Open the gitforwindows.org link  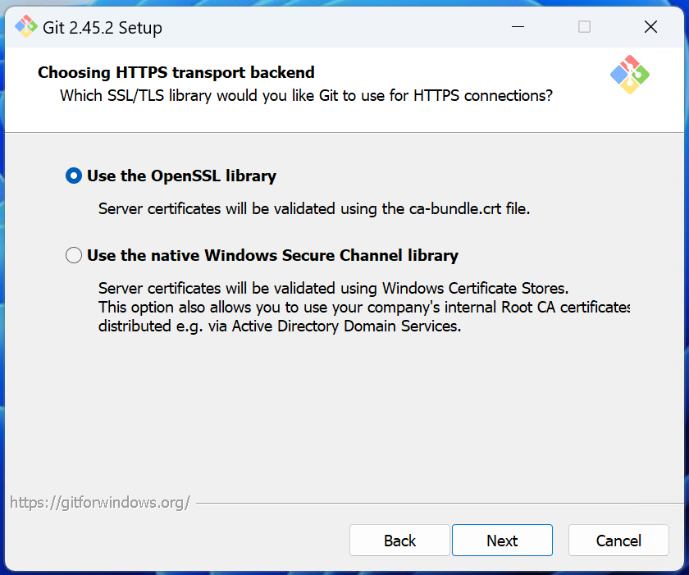point(100,502)
